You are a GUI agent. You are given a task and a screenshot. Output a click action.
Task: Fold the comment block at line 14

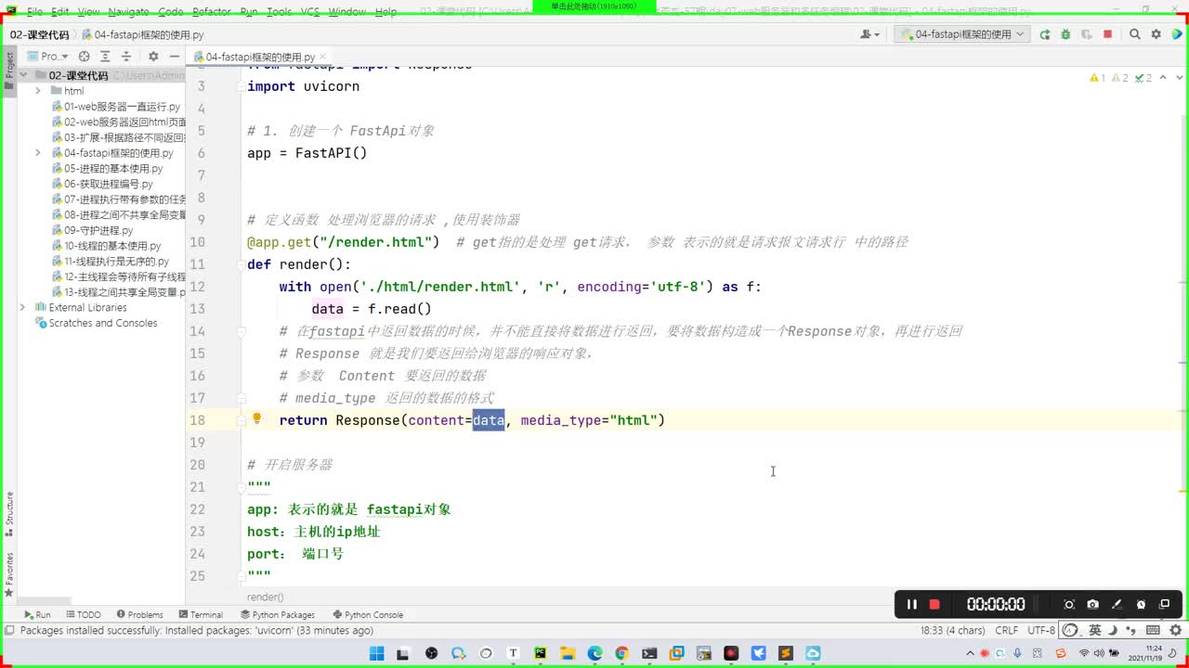[241, 331]
